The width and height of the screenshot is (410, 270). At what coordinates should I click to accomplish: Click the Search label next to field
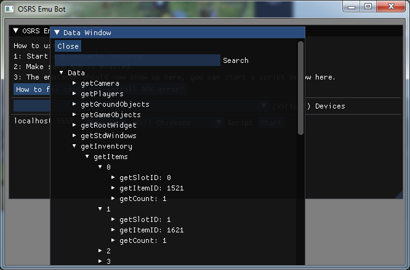point(236,60)
